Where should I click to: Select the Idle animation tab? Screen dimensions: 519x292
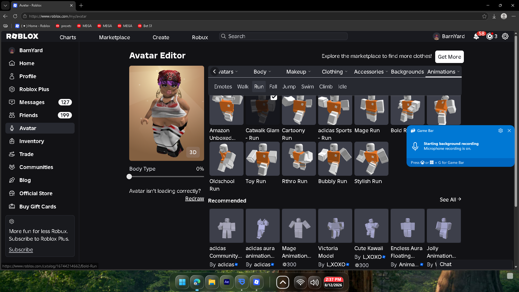pyautogui.click(x=342, y=87)
